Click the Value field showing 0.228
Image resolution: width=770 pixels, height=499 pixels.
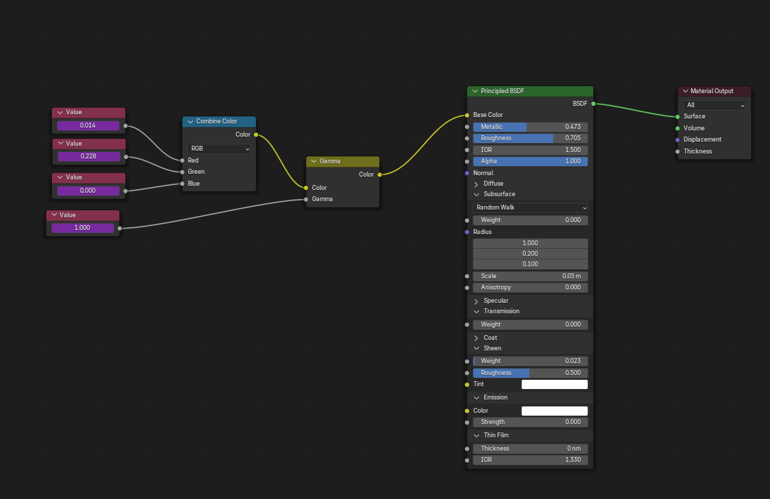click(89, 156)
